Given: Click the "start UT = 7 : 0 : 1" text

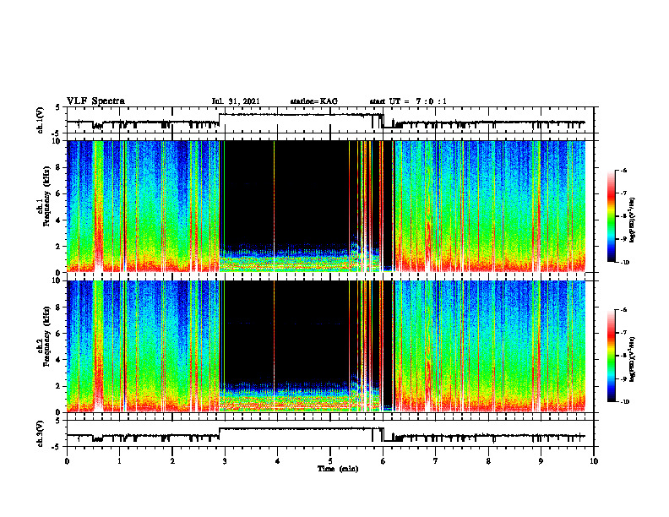Looking at the screenshot, I should (408, 101).
